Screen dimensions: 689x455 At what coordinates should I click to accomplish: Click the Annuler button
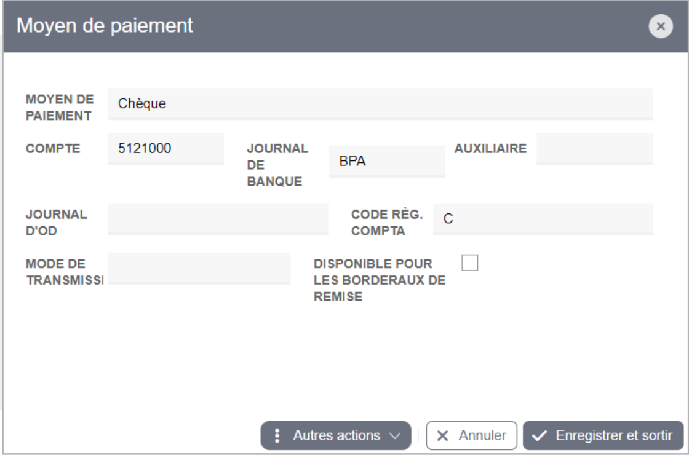[x=471, y=435]
